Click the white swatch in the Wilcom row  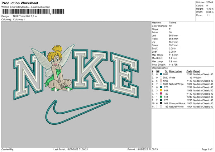pyautogui.click(x=161, y=77)
